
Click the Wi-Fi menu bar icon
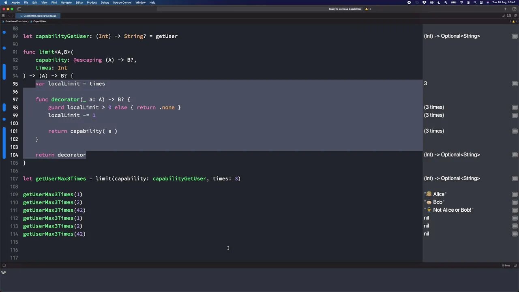(x=461, y=2)
